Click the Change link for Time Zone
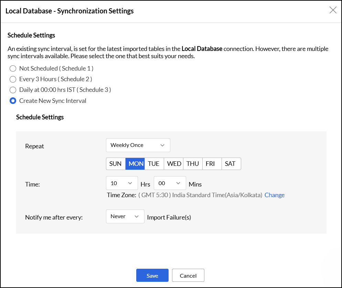The width and height of the screenshot is (342, 288). click(x=275, y=195)
